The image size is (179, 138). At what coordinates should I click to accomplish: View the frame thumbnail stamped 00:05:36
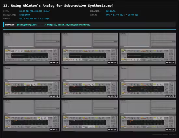click(148, 116)
